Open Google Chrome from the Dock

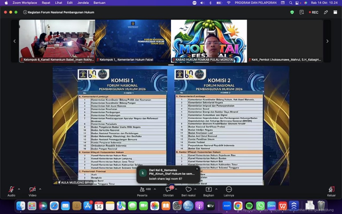tap(238, 205)
